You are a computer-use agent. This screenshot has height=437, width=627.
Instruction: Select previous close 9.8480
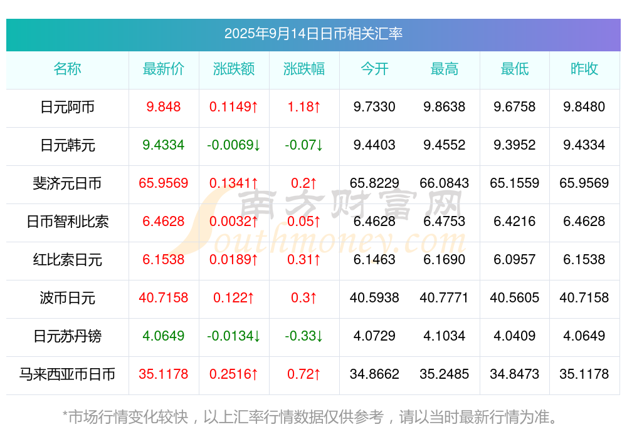coord(584,106)
